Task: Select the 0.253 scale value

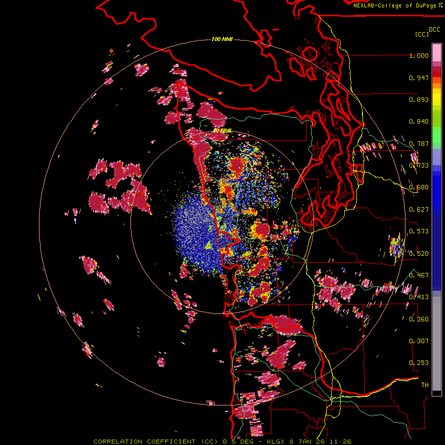Action: pos(419,363)
